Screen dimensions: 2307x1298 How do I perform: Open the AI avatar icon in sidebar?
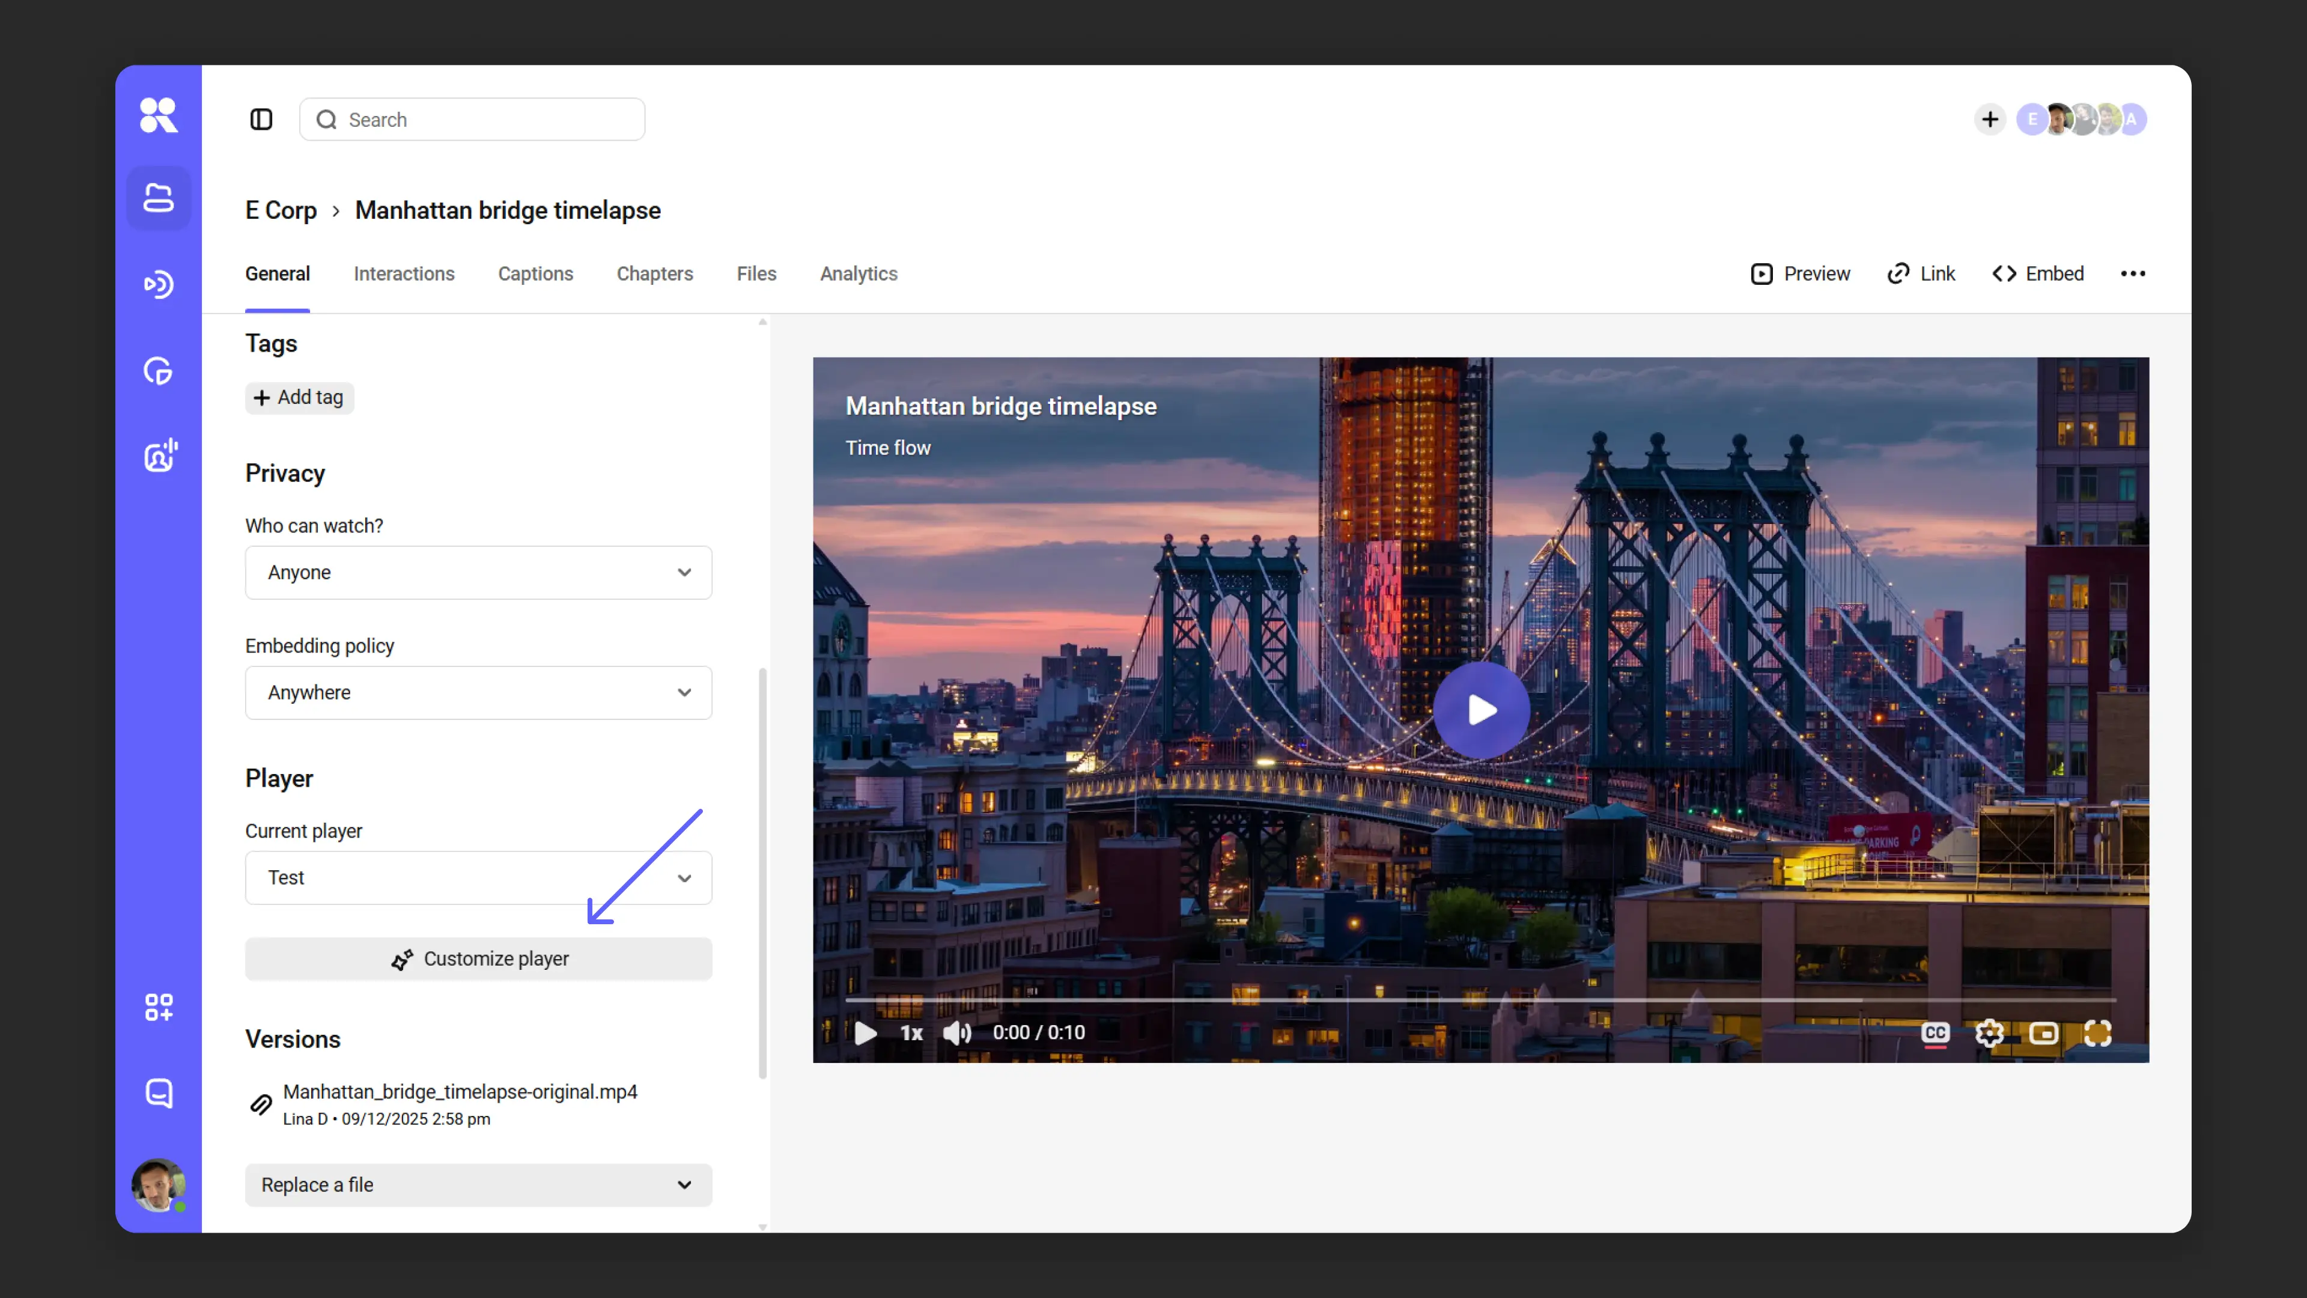coord(160,455)
